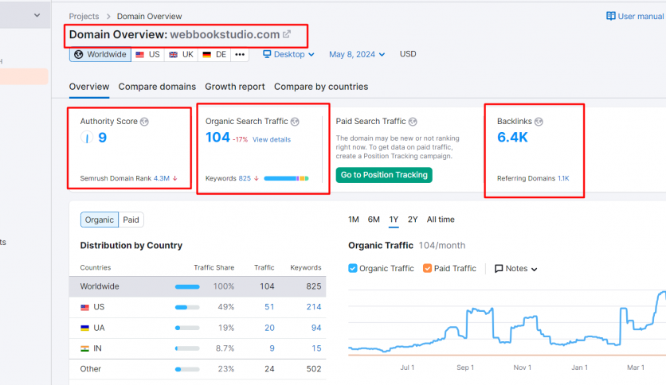Click the Authority Score gauge icon
Image resolution: width=666 pixels, height=385 pixels.
point(87,138)
